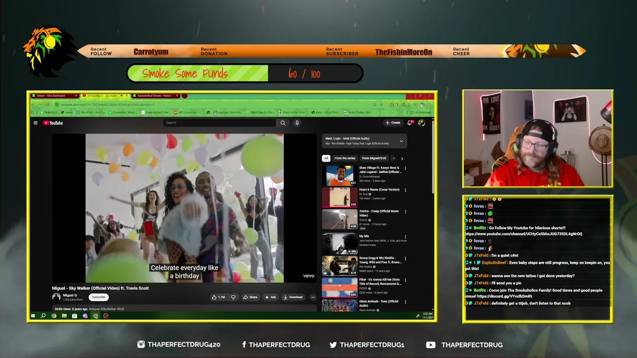
Task: Activate voice search microphone icon
Action: [x=297, y=123]
